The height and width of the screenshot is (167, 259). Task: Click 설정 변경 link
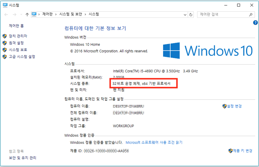pos(234,106)
